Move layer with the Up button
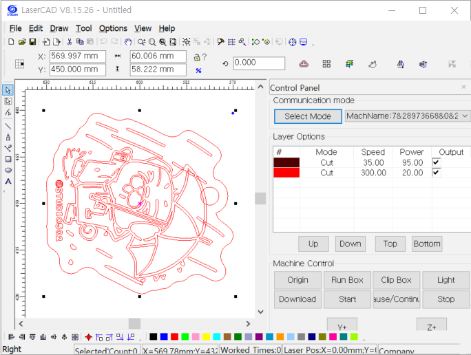This screenshot has height=355, width=471. pyautogui.click(x=313, y=244)
